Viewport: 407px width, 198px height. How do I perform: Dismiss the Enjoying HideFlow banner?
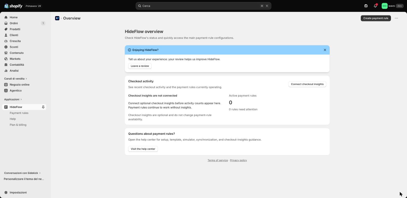click(325, 50)
